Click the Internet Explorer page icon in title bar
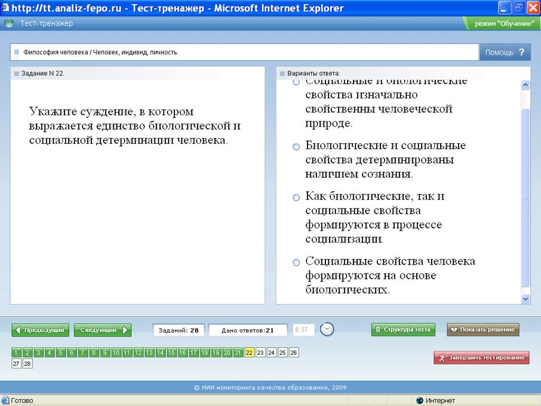The width and height of the screenshot is (541, 406). click(x=5, y=7)
